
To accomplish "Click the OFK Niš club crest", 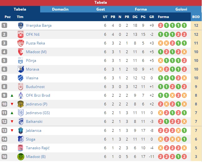I will [21, 34].
